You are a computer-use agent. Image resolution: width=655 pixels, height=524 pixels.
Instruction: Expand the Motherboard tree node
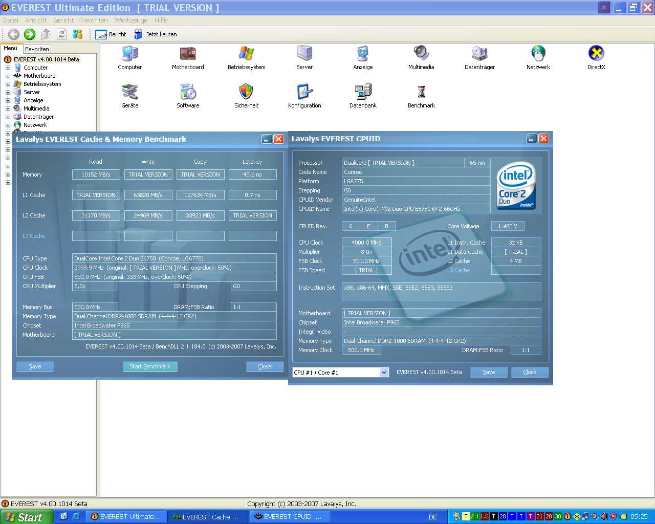8,76
